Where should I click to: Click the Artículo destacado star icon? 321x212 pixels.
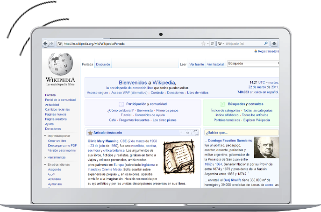(90, 133)
